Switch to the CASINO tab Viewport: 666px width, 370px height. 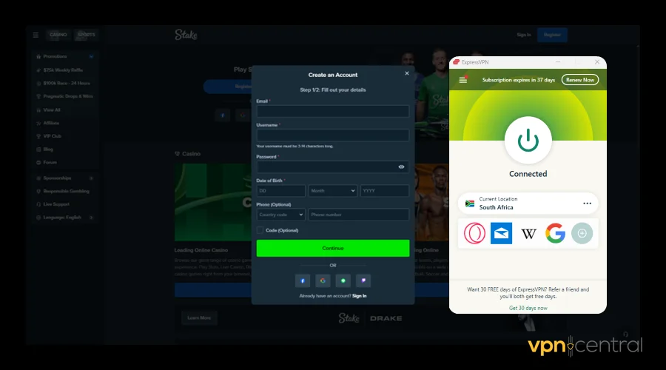[58, 35]
